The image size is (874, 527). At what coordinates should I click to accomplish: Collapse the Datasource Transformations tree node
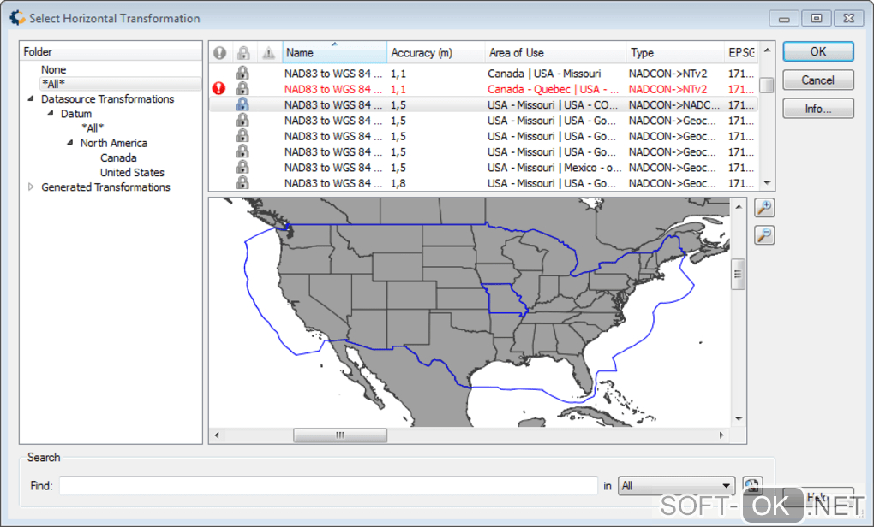pos(31,98)
